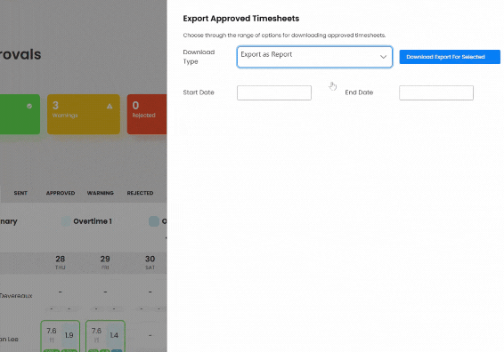Screen dimensions: 504x352
Task: Click the 1.4 overtime cell under Friday
Action: [114, 335]
